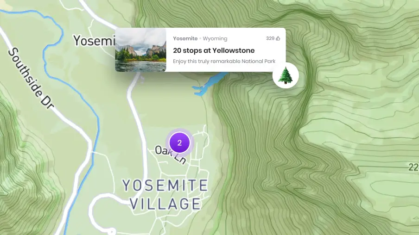The width and height of the screenshot is (419, 235).
Task: Select the partially hidden 'Yosemi' map label
Action: (x=95, y=41)
